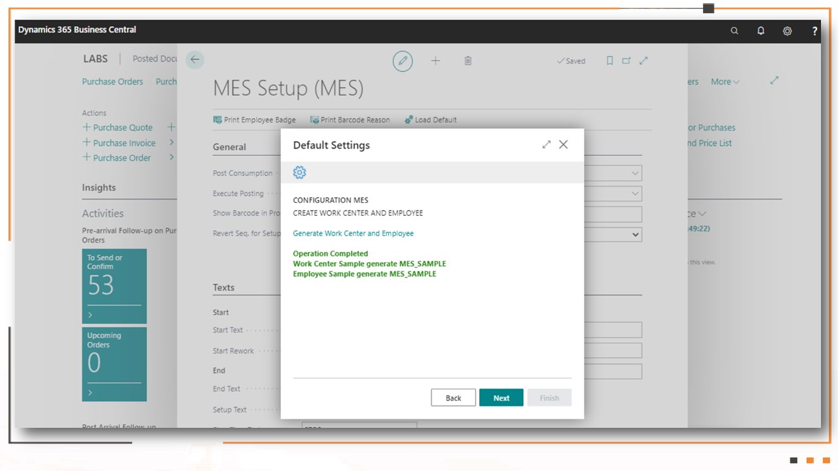The image size is (838, 471).
Task: Click Show Barcode field input
Action: 612,214
